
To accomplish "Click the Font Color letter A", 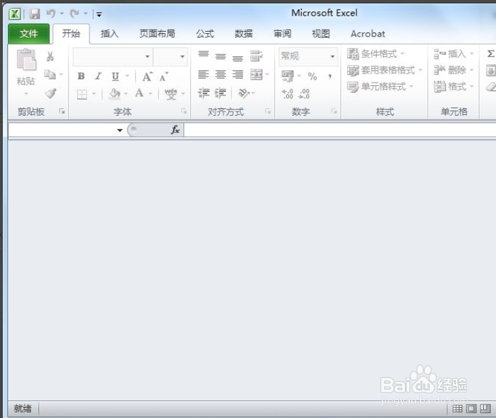I will pos(139,93).
